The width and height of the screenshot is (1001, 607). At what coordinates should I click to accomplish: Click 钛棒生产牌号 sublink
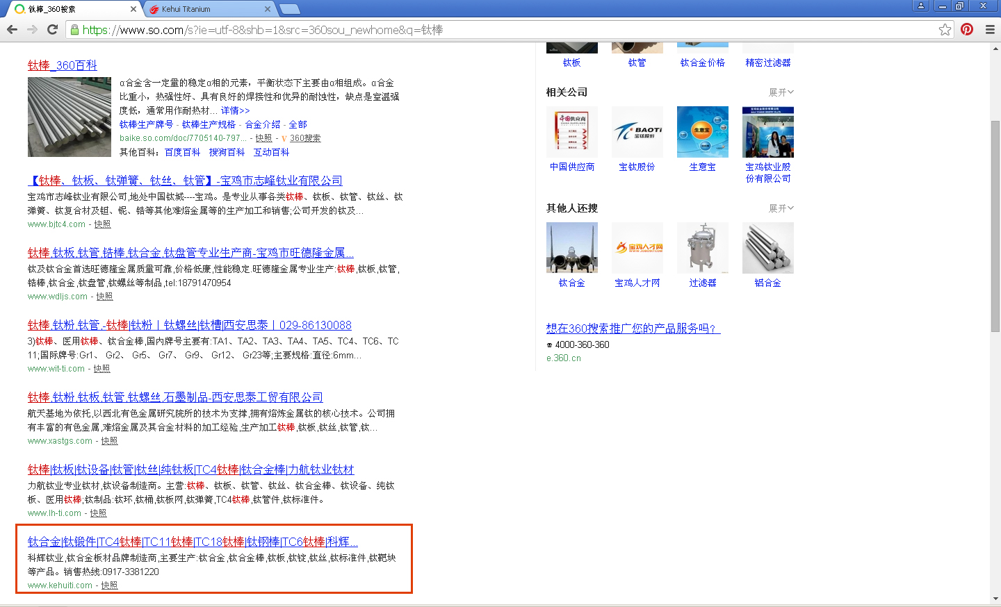(x=146, y=124)
